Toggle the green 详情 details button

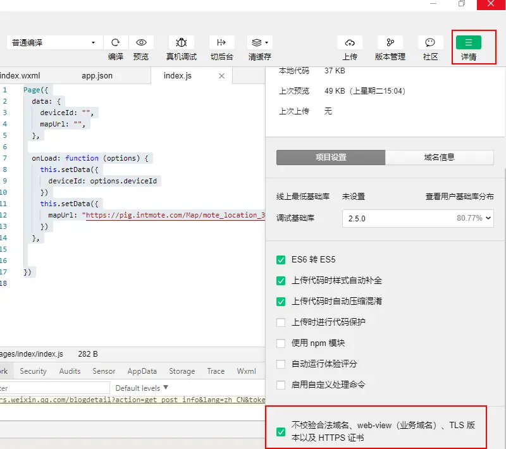pos(469,42)
